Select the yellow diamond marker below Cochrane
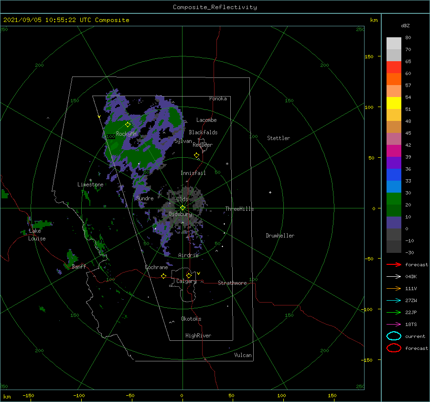 click(x=163, y=276)
